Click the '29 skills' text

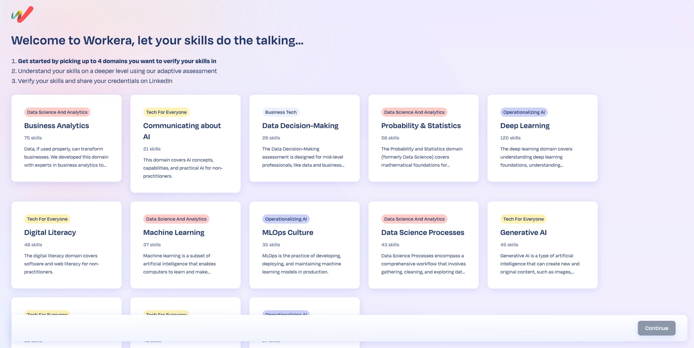(x=271, y=138)
